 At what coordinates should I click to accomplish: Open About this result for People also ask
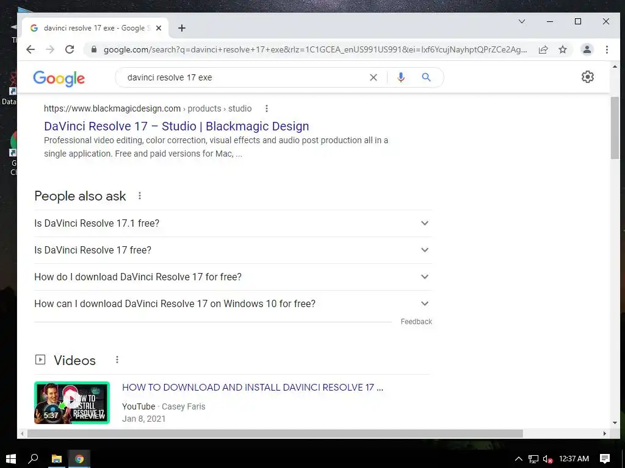coord(140,196)
